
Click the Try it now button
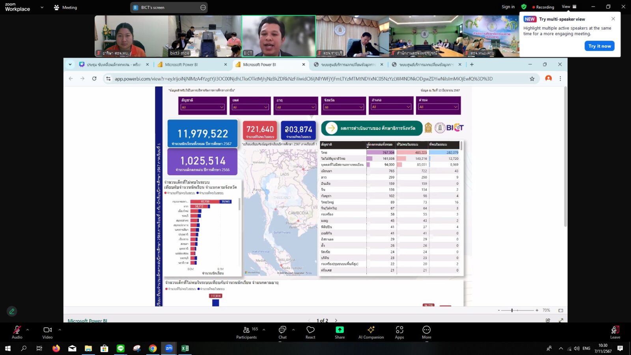coord(599,46)
